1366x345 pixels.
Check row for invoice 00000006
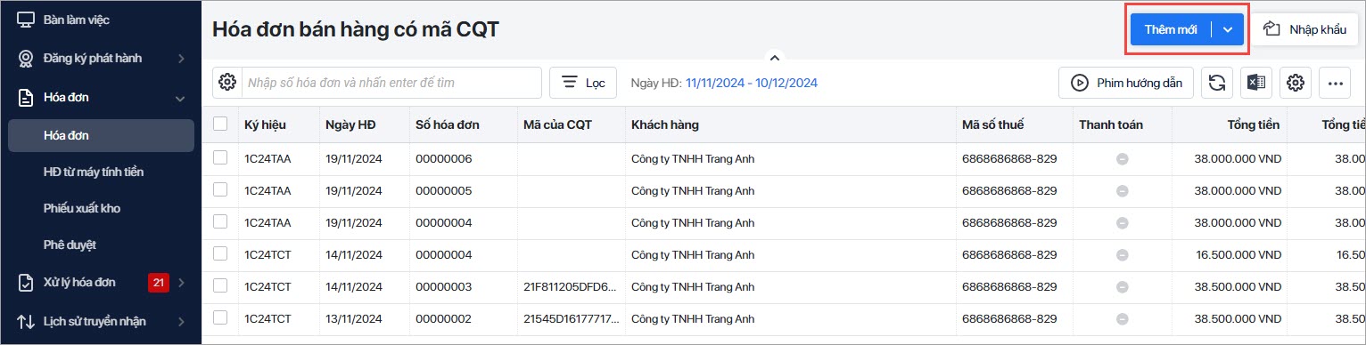click(220, 158)
